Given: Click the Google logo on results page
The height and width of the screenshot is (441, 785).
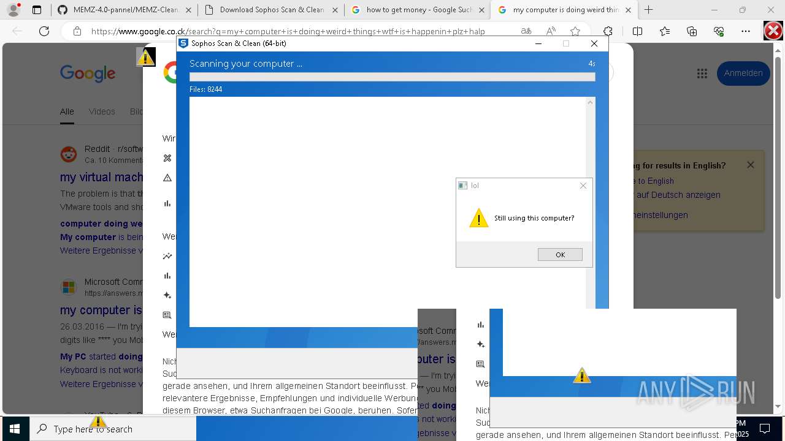Looking at the screenshot, I should click(x=88, y=73).
